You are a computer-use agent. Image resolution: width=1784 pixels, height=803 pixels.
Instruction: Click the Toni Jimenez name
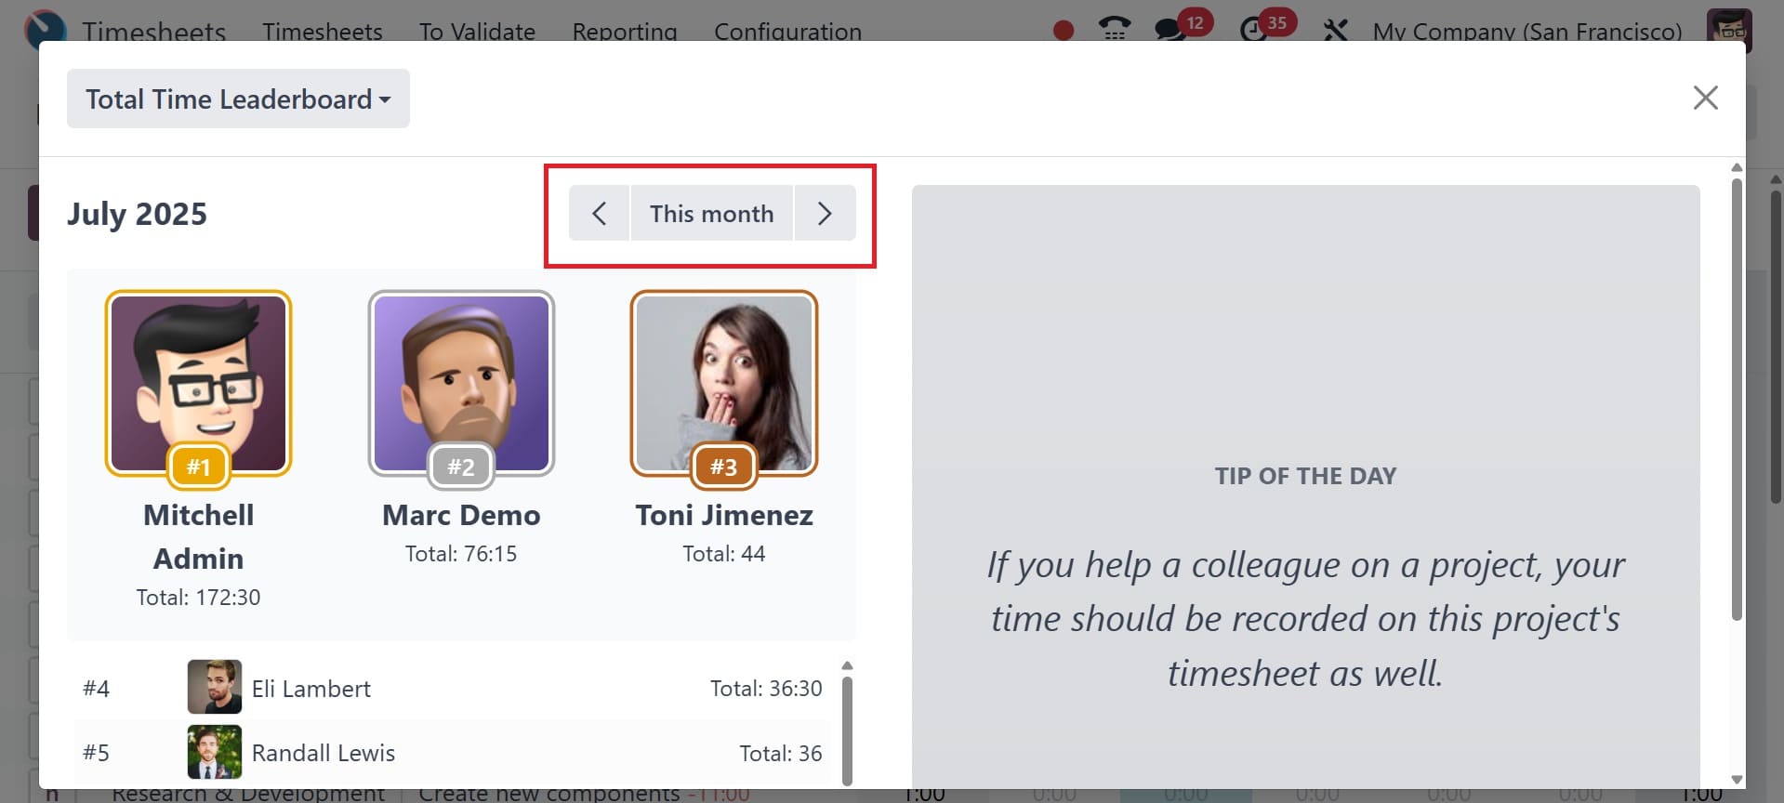(724, 515)
